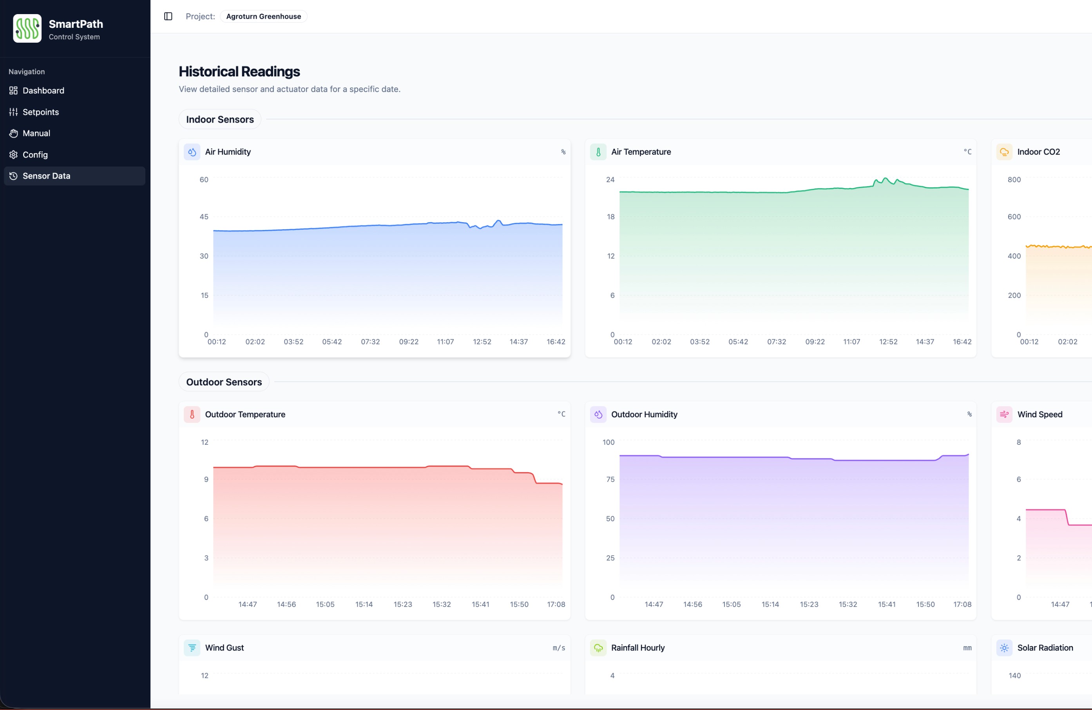The height and width of the screenshot is (710, 1092).
Task: Open the Dashboard navigation item
Action: (43, 91)
